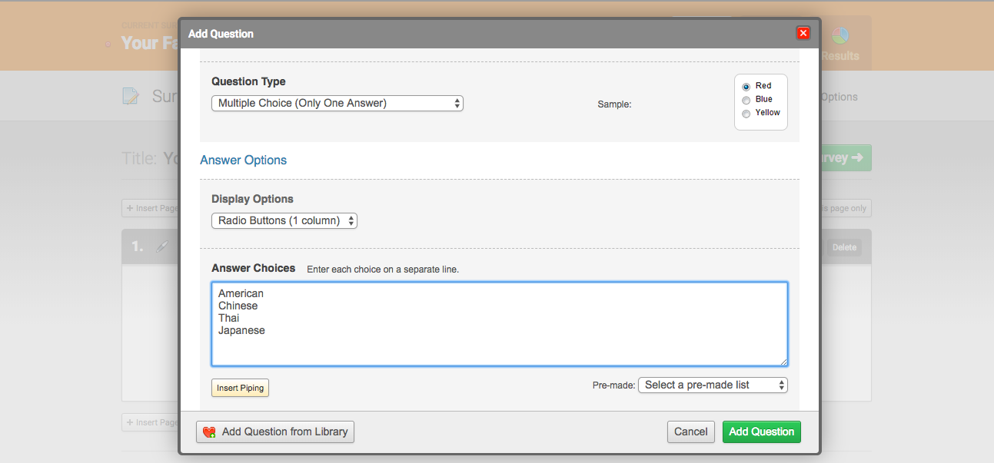The image size is (994, 463).
Task: Click Add Question from Library
Action: point(275,432)
